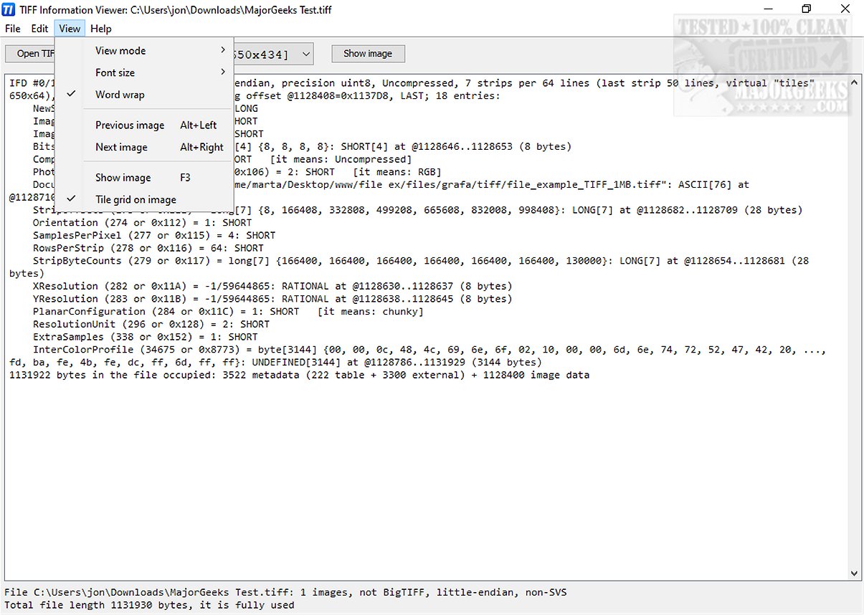
Task: Click the vertical scrollbar track
Action: click(854, 323)
